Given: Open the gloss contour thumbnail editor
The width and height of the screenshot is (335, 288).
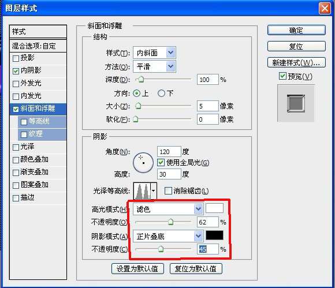Looking at the screenshot, I should pos(142,191).
